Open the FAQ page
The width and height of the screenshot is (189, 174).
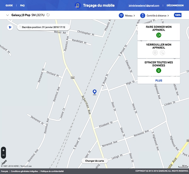pos(22,5)
